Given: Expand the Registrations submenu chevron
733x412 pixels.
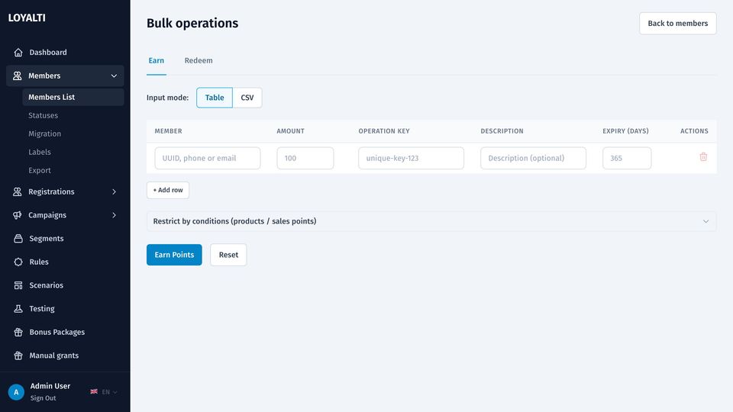Looking at the screenshot, I should click(114, 192).
